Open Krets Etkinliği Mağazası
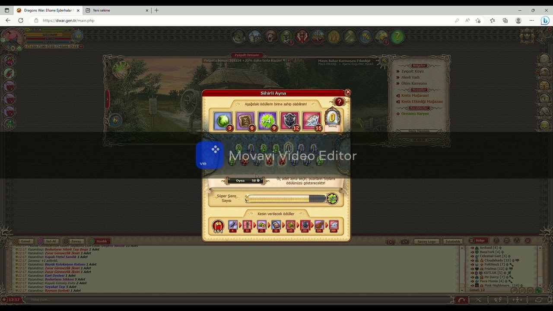The image size is (553, 311). click(422, 102)
